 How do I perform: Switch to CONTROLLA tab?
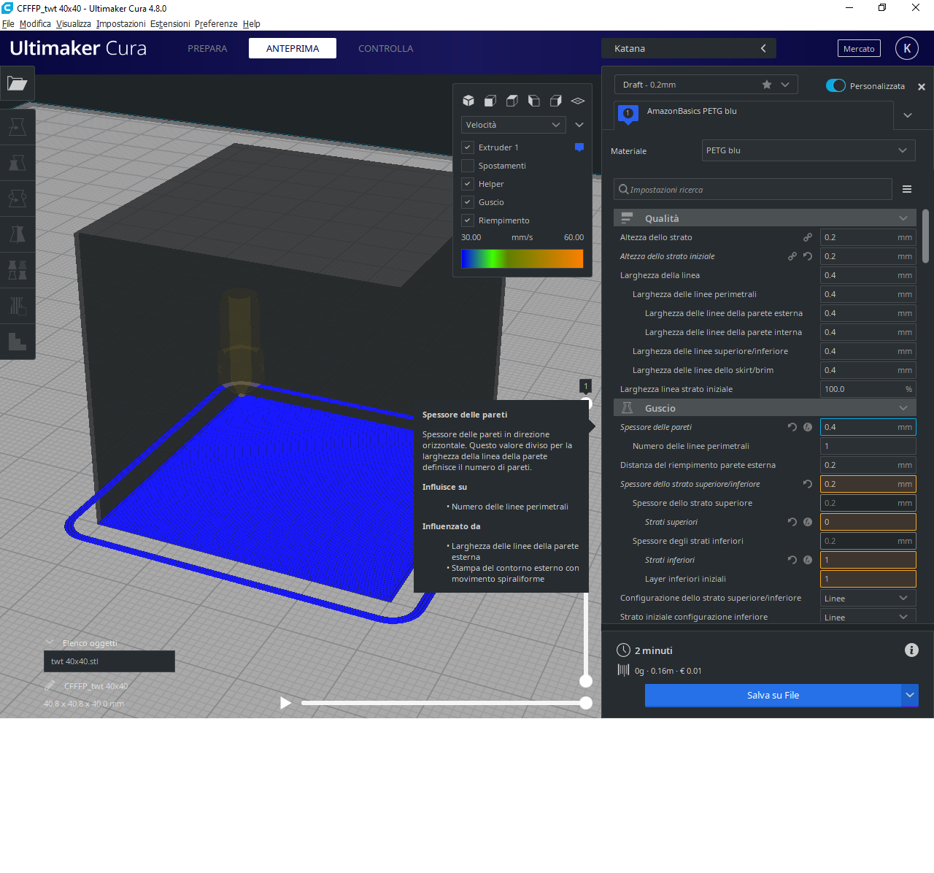(x=385, y=48)
